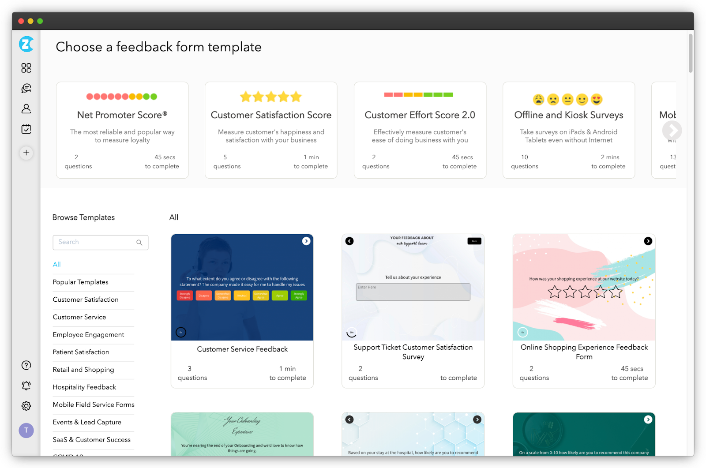Viewport: 706px width, 468px height.
Task: Click the black Done button in Support Ticket preview
Action: pyautogui.click(x=474, y=241)
